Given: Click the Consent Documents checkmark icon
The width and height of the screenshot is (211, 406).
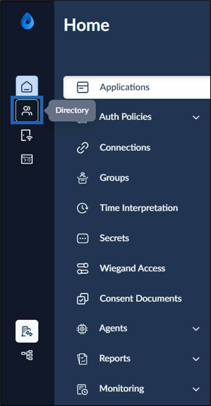Looking at the screenshot, I should click(x=83, y=298).
